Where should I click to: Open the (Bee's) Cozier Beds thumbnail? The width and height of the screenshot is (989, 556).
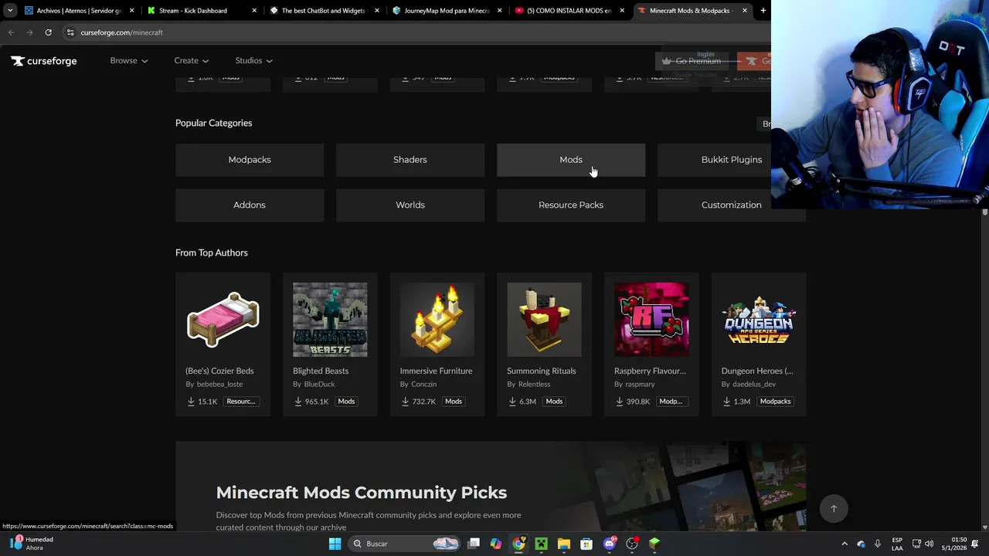pos(223,320)
